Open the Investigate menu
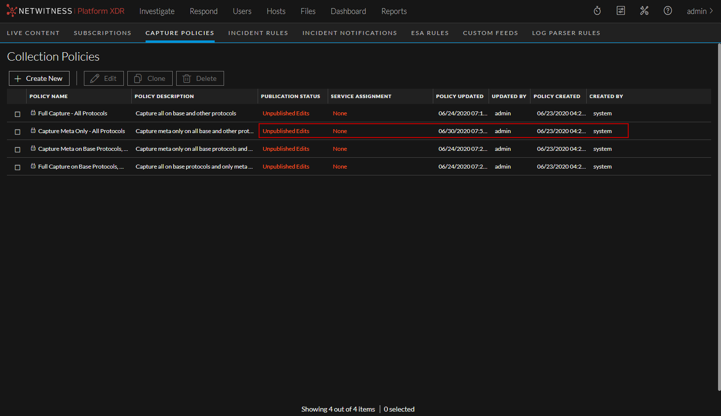 point(157,11)
